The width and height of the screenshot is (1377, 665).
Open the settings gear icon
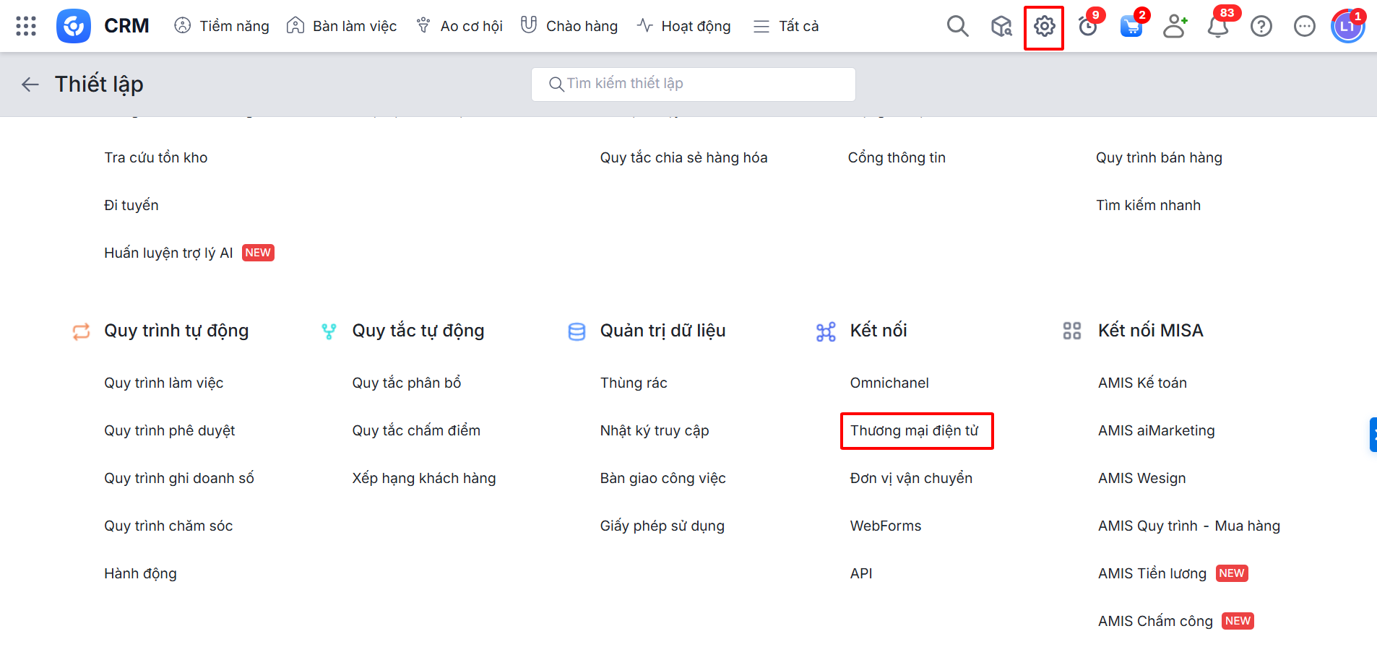tap(1044, 27)
